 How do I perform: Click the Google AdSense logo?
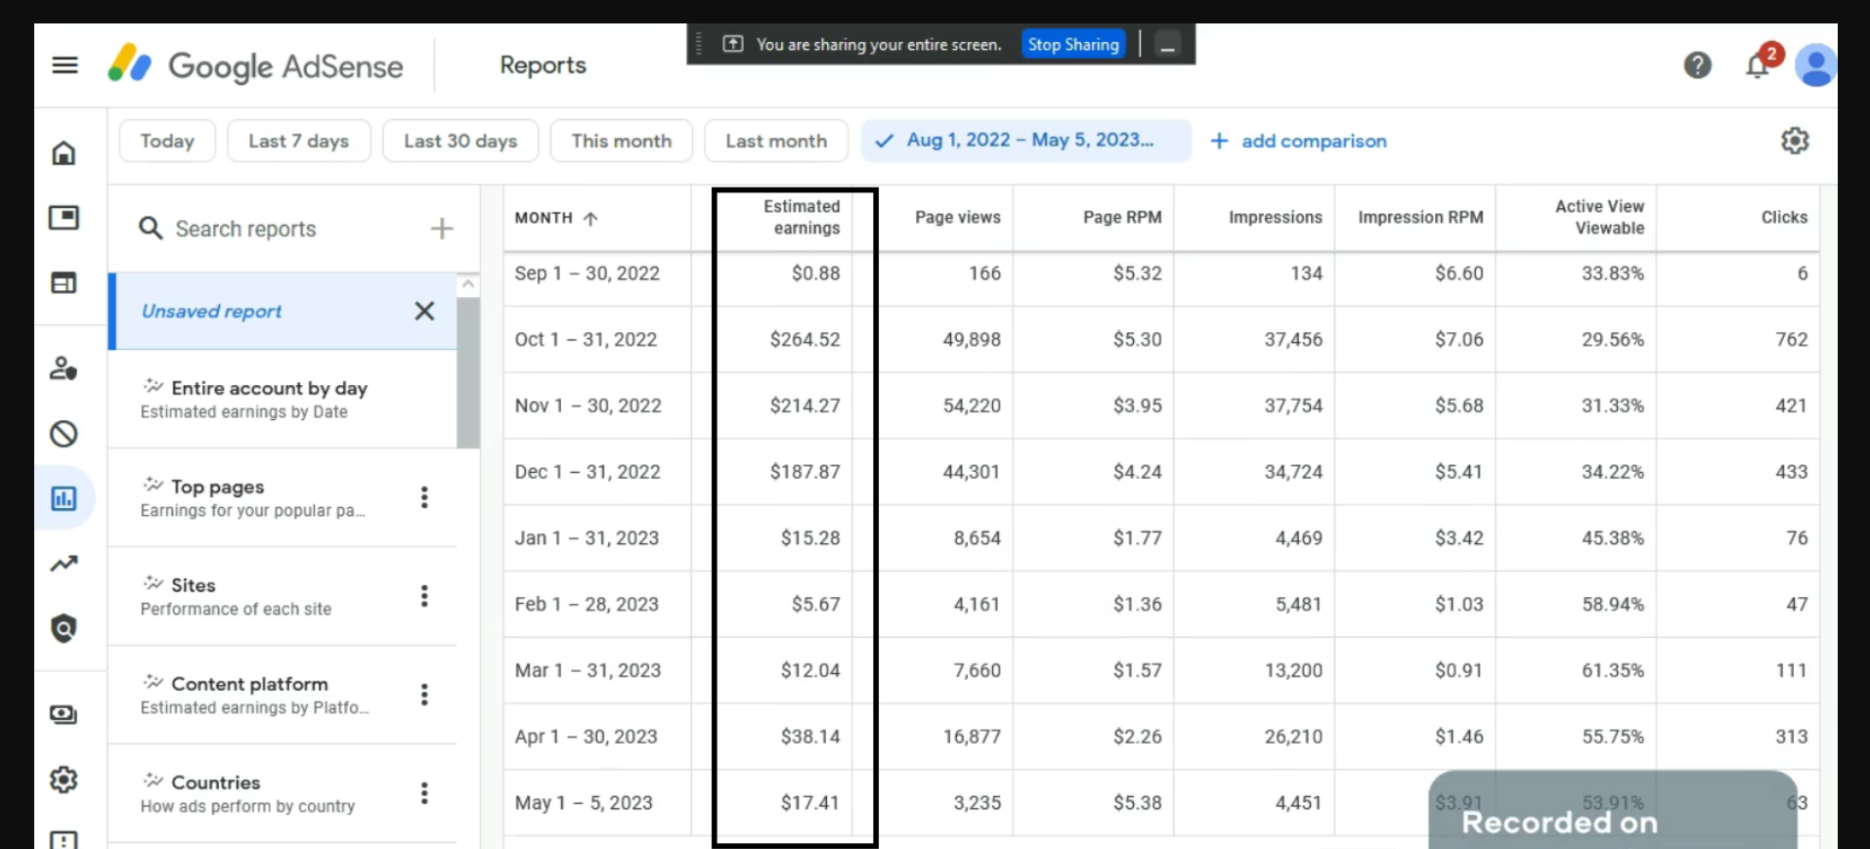pos(256,65)
